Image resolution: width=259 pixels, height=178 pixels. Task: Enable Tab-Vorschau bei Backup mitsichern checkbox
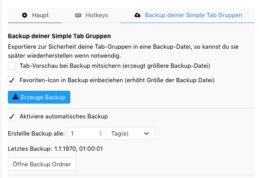coord(12,65)
